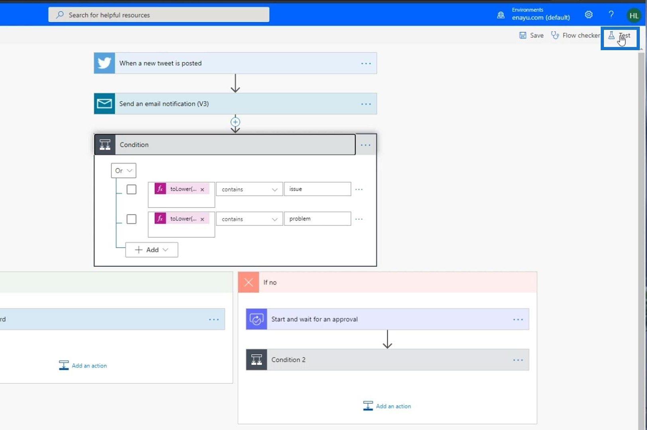Click the If no red X icon
The height and width of the screenshot is (430, 647).
pyautogui.click(x=249, y=282)
